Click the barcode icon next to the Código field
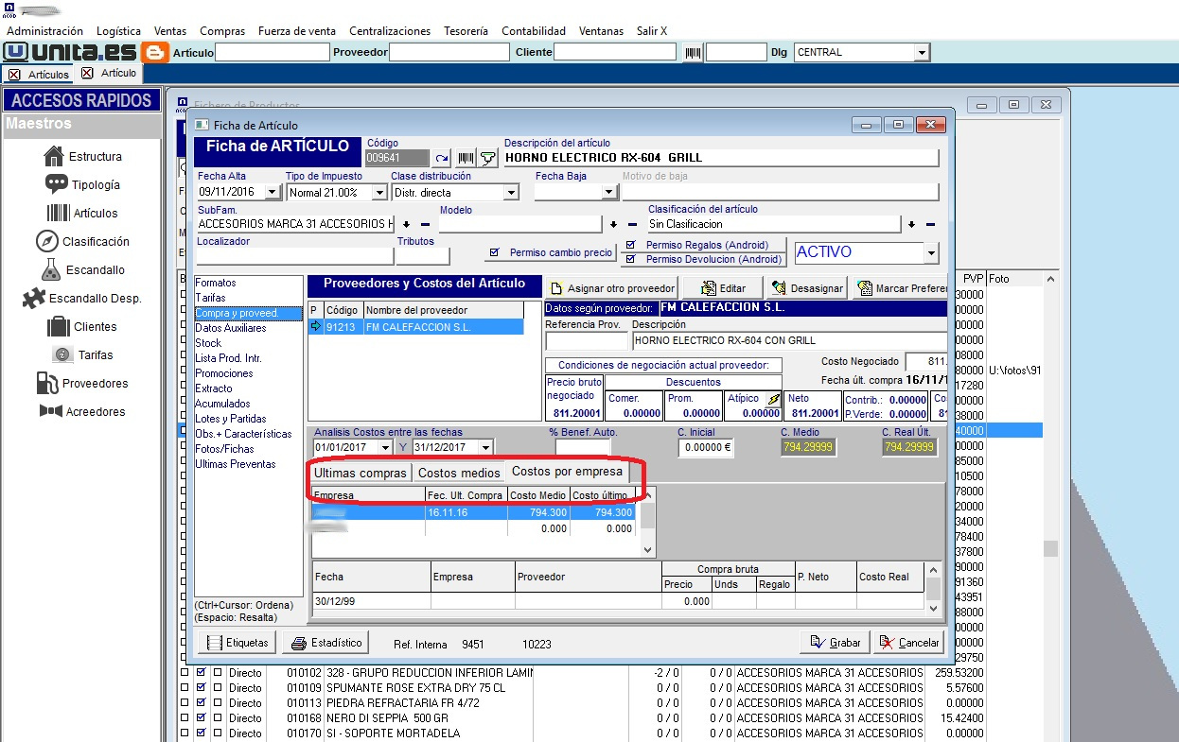Viewport: 1179px width, 742px height. coord(466,158)
